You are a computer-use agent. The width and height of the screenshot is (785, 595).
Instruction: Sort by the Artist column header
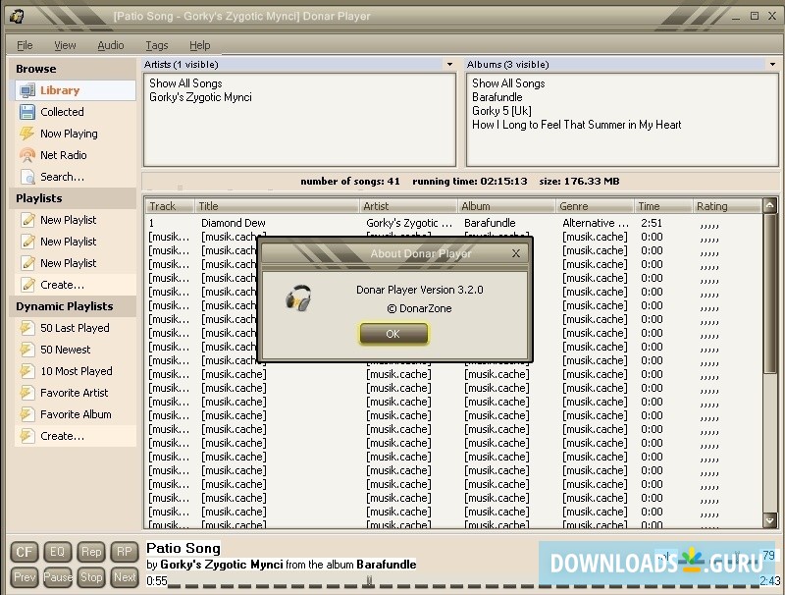408,206
